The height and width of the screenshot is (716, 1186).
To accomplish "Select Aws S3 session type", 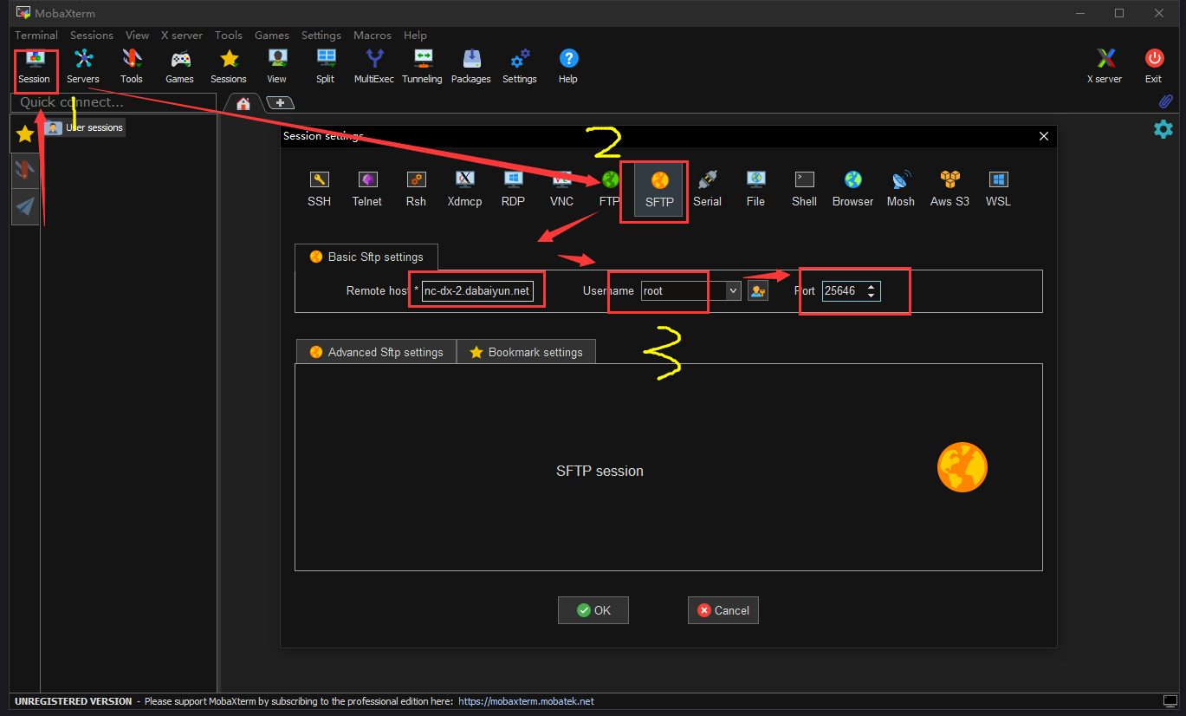I will tap(950, 188).
